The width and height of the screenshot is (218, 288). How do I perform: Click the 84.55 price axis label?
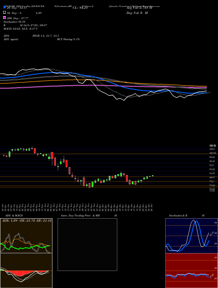[212, 173]
